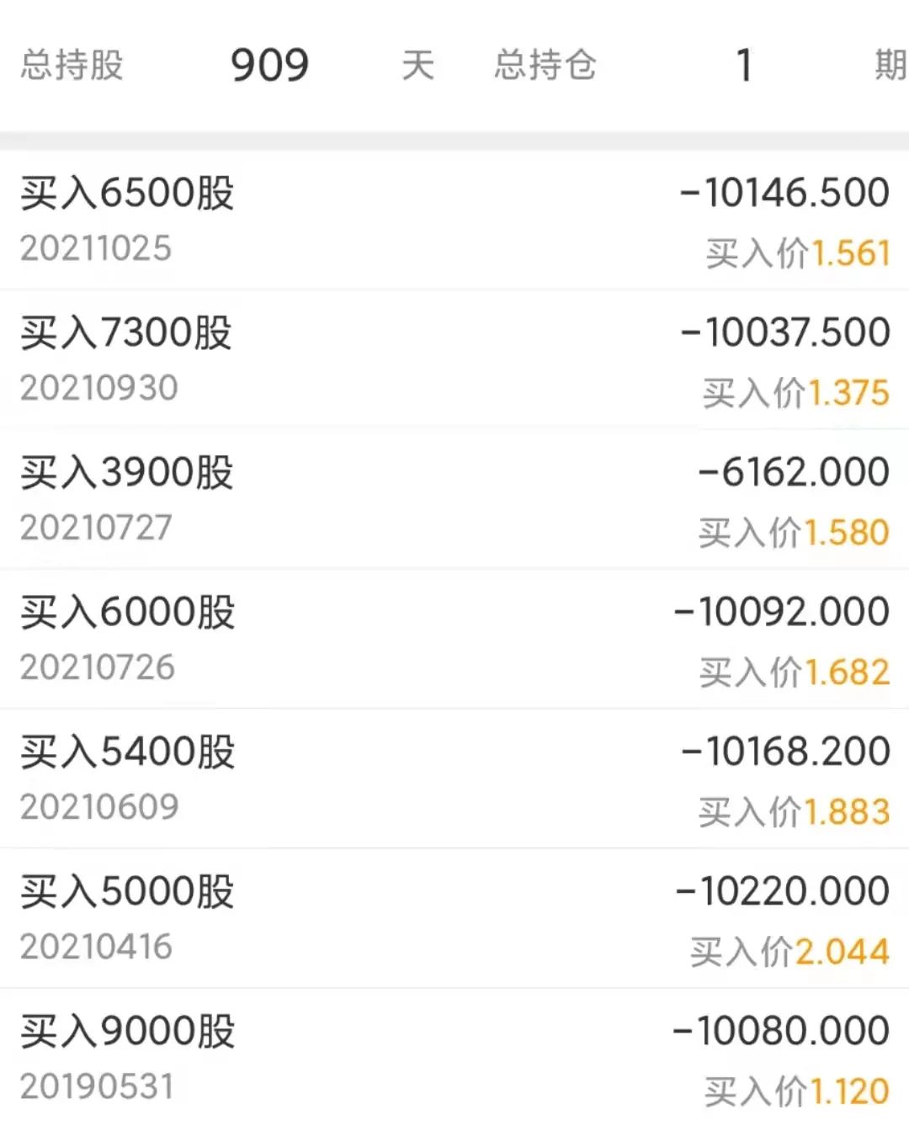Click the date 20210930
This screenshot has height=1126, width=909.
[99, 388]
